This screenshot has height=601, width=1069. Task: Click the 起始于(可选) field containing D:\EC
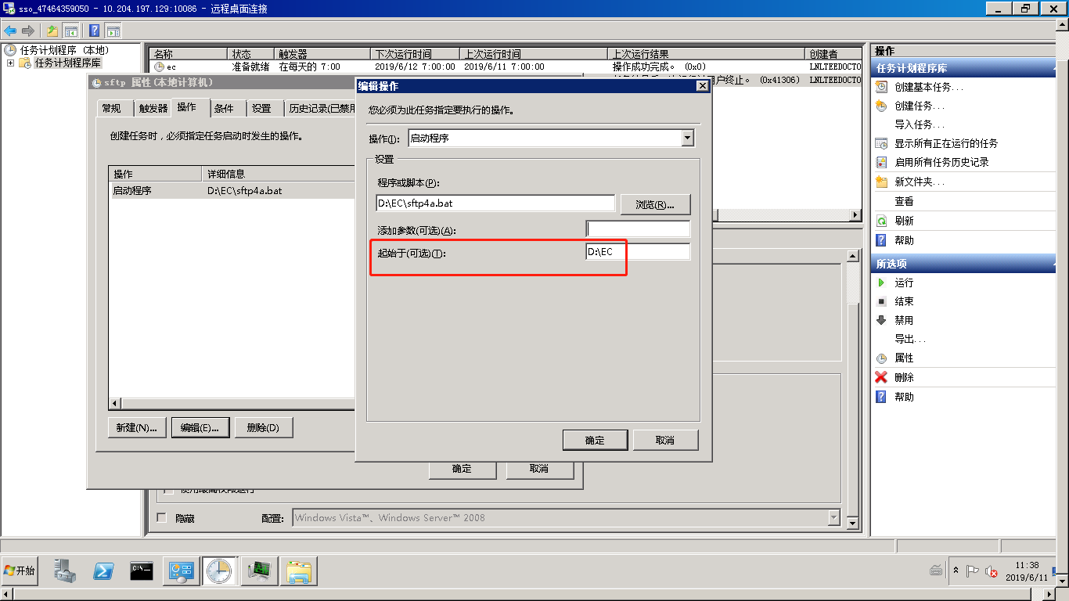click(x=638, y=251)
